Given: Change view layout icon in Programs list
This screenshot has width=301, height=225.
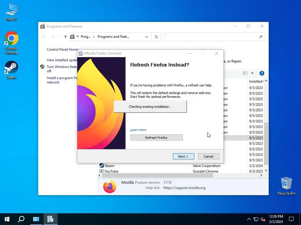Looking at the screenshot, I should [x=245, y=73].
